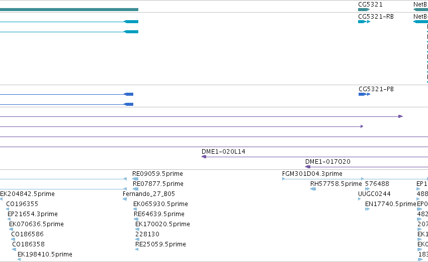Select the 228130 feature label
This screenshot has height=262, width=428.
147,234
